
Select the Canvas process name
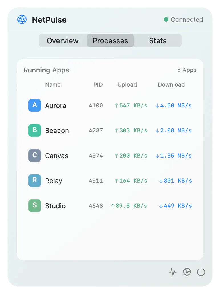(x=57, y=156)
